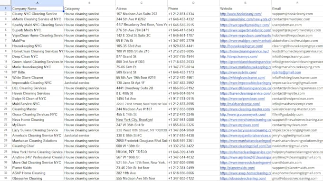Select column B header
323x181 pixels.
point(89,3)
